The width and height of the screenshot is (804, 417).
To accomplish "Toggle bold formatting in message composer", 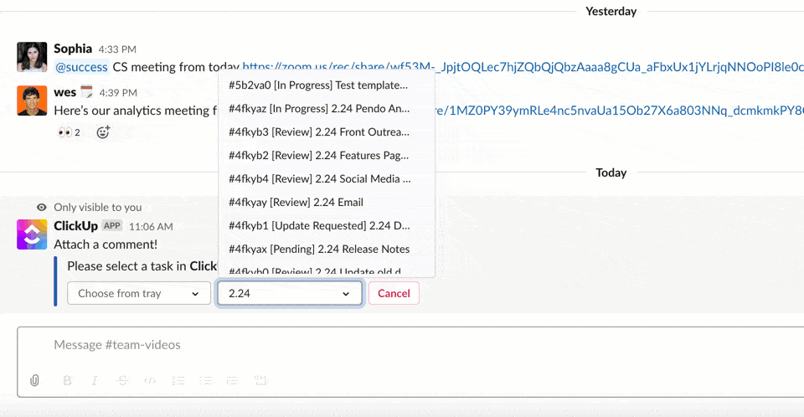I will point(68,380).
